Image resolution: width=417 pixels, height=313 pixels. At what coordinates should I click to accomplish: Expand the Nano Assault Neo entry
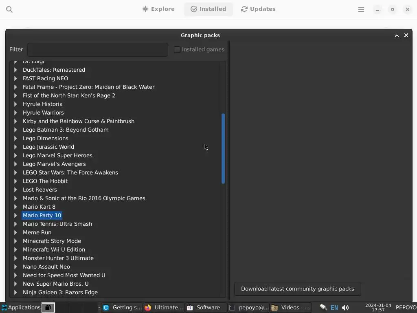click(15, 267)
